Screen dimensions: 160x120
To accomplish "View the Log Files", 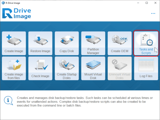I will 146,68.
